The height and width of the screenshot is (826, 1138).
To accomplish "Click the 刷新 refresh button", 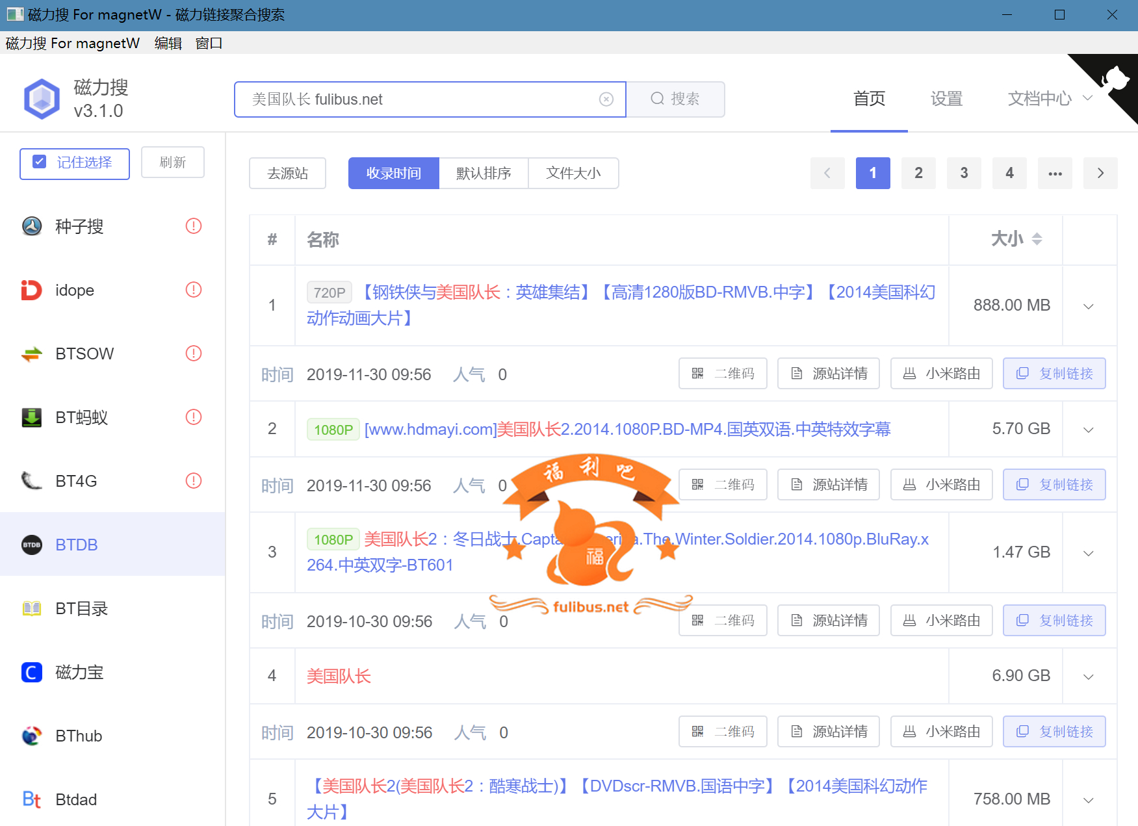I will click(x=173, y=162).
